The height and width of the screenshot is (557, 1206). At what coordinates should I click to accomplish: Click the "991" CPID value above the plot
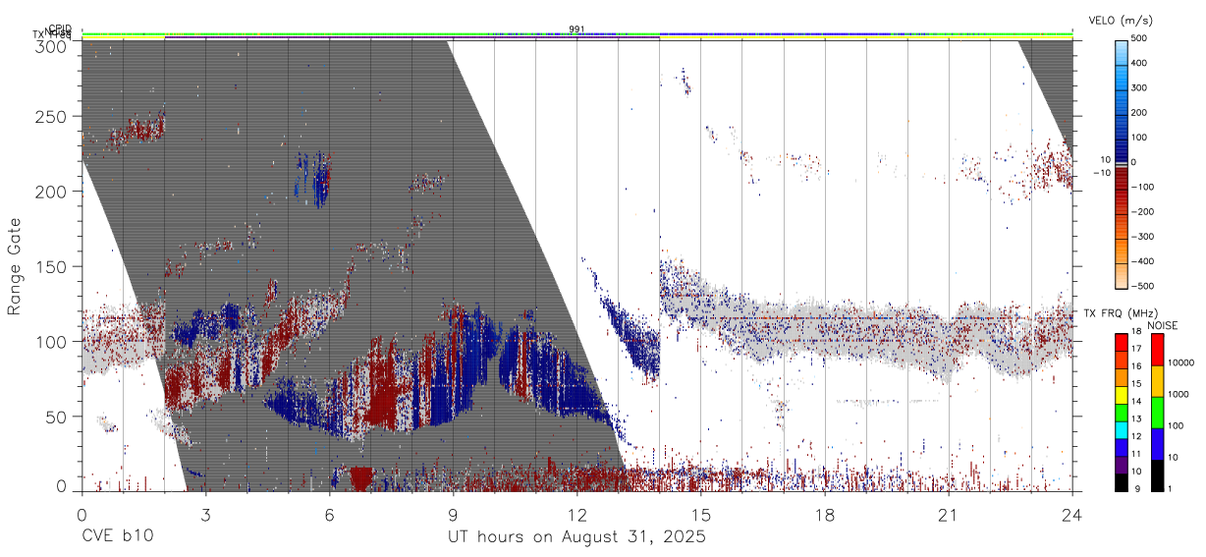point(576,28)
